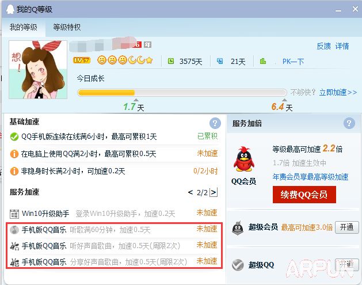Go to next 服务加速 page arrow
Viewport: 362px width, 285px height.
point(214,192)
